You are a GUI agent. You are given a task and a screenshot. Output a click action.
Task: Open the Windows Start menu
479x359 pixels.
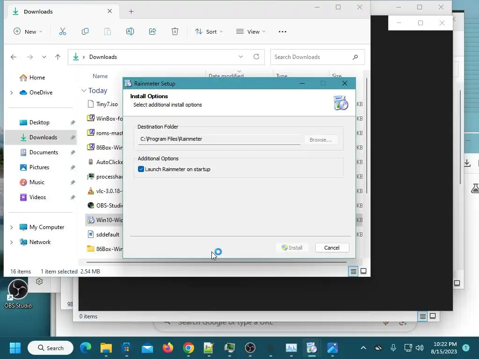coord(15,348)
